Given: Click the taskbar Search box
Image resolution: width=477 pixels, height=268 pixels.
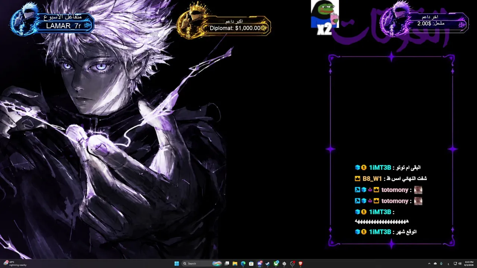Looking at the screenshot, I should (x=202, y=264).
